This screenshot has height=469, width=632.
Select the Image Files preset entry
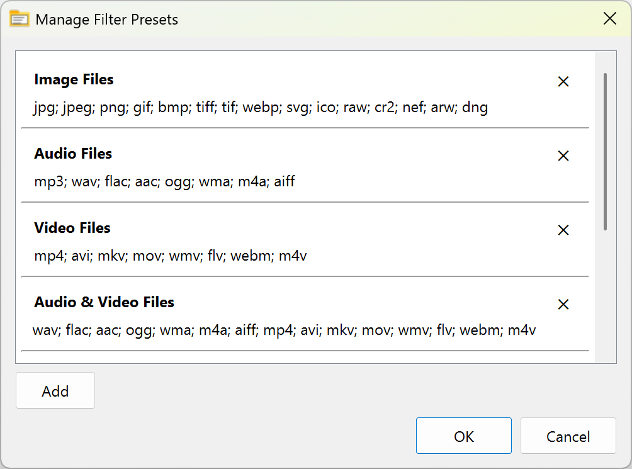74,79
